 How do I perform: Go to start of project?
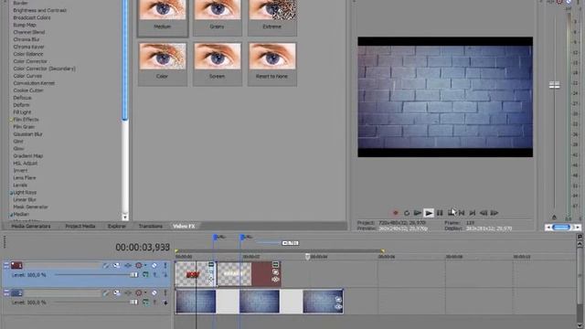tap(462, 213)
